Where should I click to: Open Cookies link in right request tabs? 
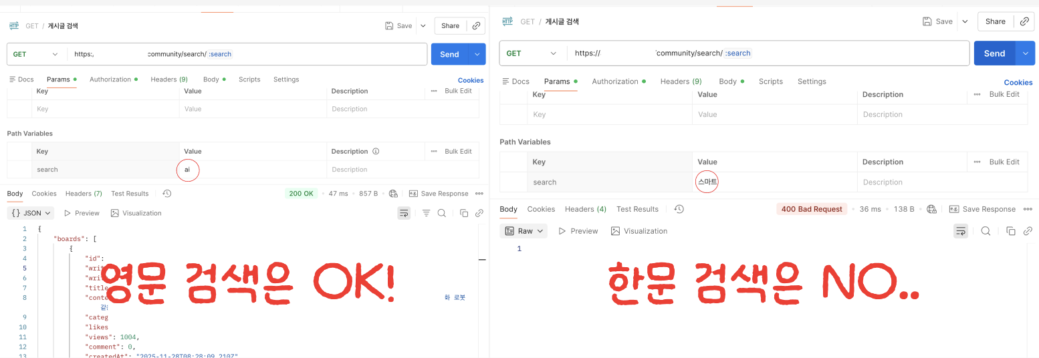point(1018,82)
